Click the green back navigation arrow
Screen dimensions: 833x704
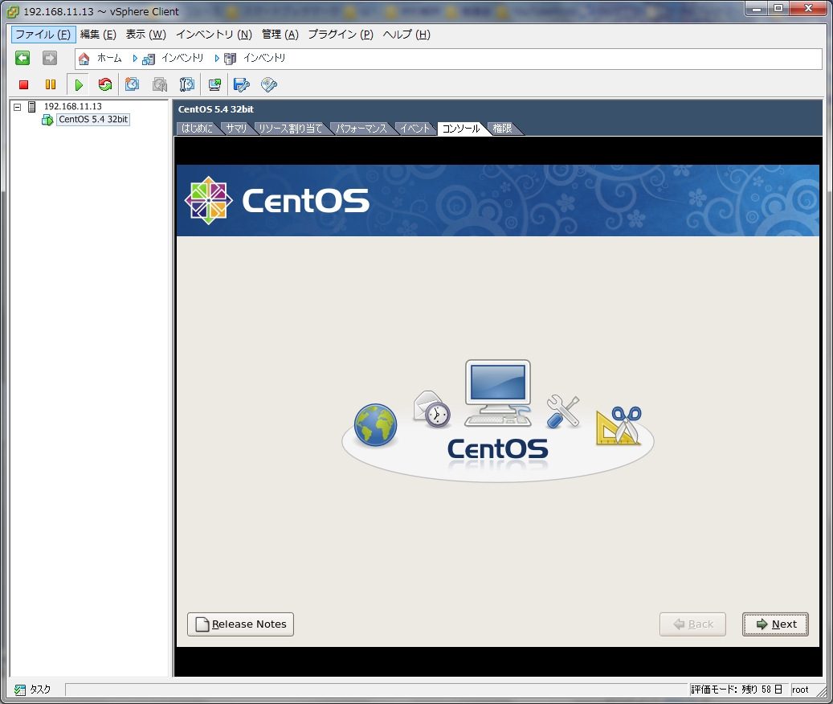point(22,58)
